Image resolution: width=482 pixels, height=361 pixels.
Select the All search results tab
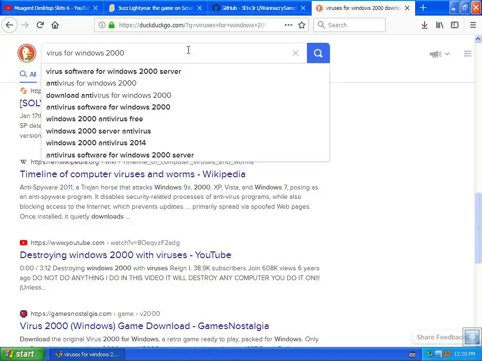coord(28,74)
